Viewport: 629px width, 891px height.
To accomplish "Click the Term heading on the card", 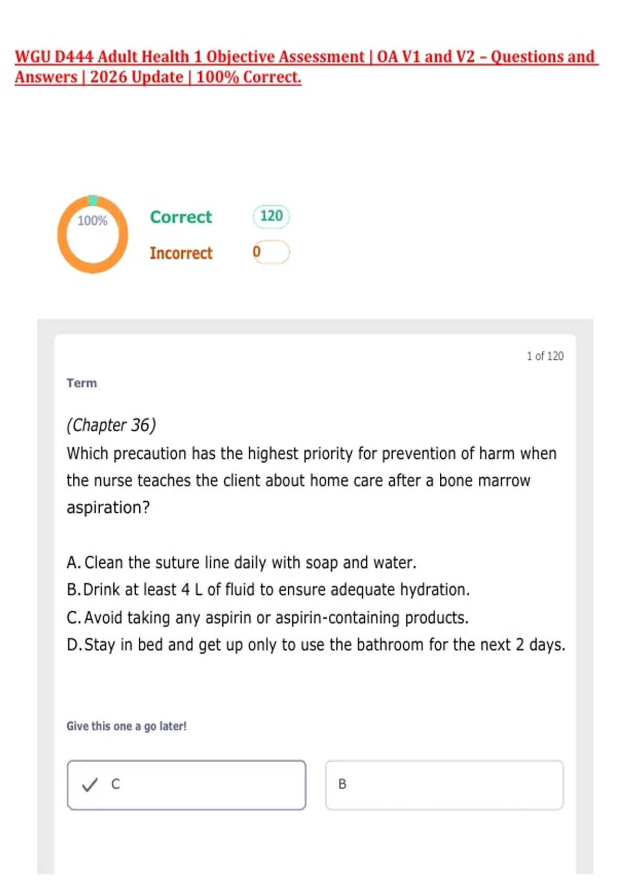I will pyautogui.click(x=82, y=383).
